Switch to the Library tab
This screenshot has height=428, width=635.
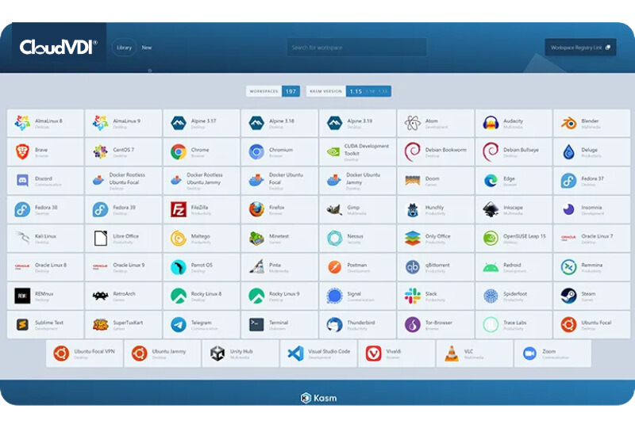point(124,48)
